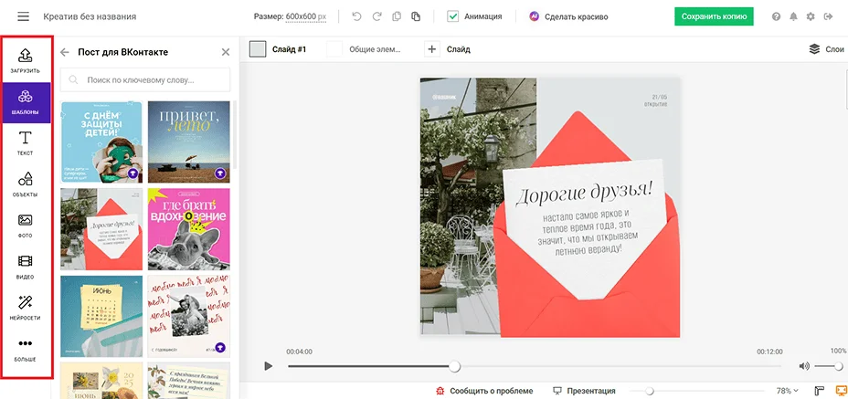Open the Видео panel
848x399 pixels.
coord(26,266)
